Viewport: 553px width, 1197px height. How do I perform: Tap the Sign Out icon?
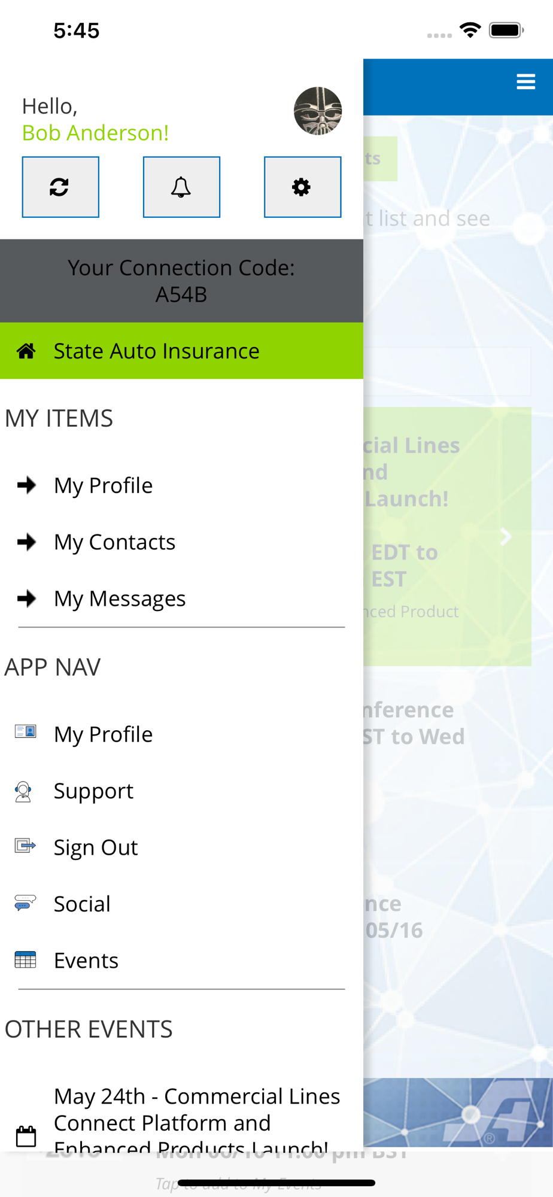pyautogui.click(x=25, y=846)
